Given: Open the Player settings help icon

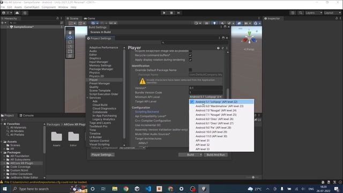Looking at the screenshot, I should (218, 48).
